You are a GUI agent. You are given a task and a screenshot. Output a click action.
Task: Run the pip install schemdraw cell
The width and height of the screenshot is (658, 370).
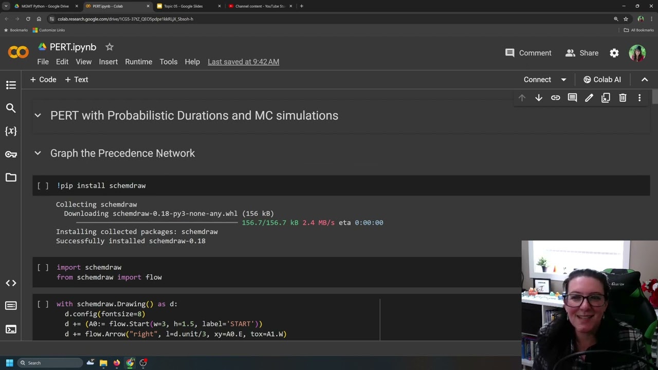pyautogui.click(x=43, y=186)
